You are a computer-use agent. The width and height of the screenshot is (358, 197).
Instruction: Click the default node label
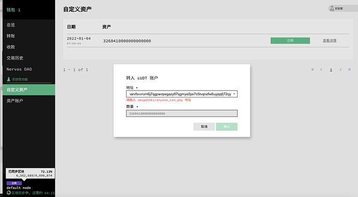(x=19, y=188)
